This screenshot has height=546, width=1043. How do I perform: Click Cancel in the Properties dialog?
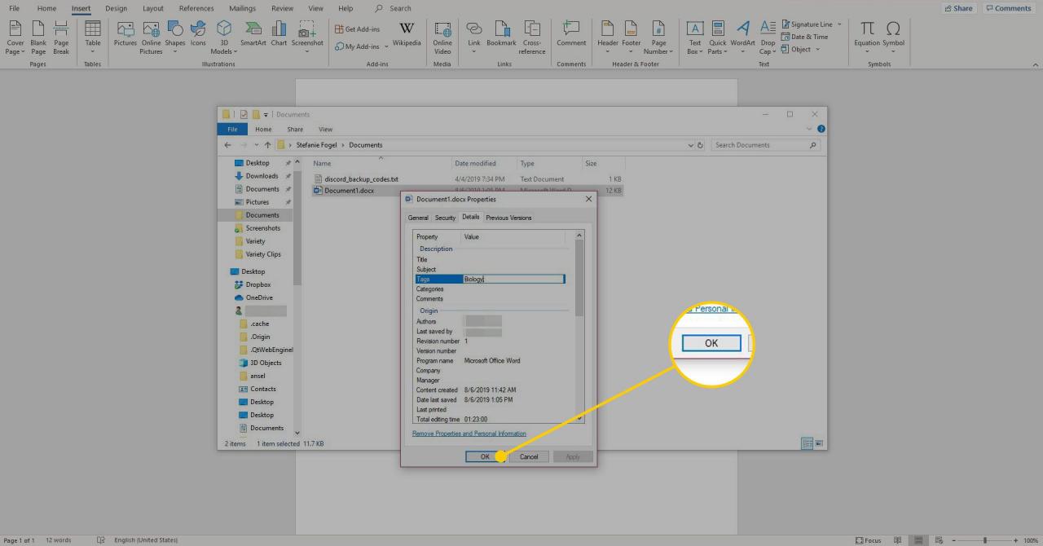click(529, 456)
